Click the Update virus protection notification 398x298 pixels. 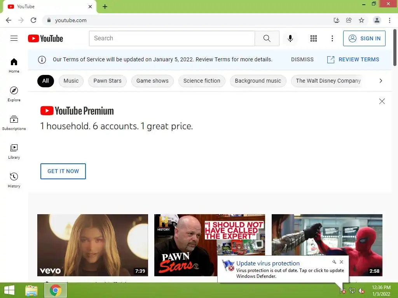pyautogui.click(x=283, y=269)
